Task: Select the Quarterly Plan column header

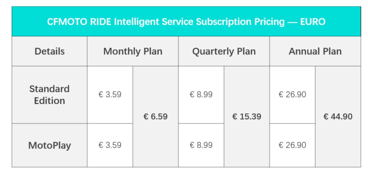Action: pyautogui.click(x=224, y=51)
